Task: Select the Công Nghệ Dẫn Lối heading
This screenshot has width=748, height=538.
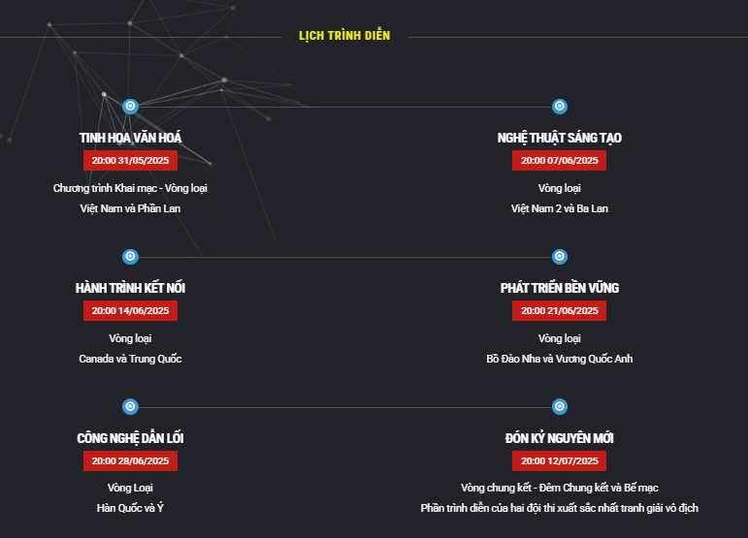Action: click(130, 438)
